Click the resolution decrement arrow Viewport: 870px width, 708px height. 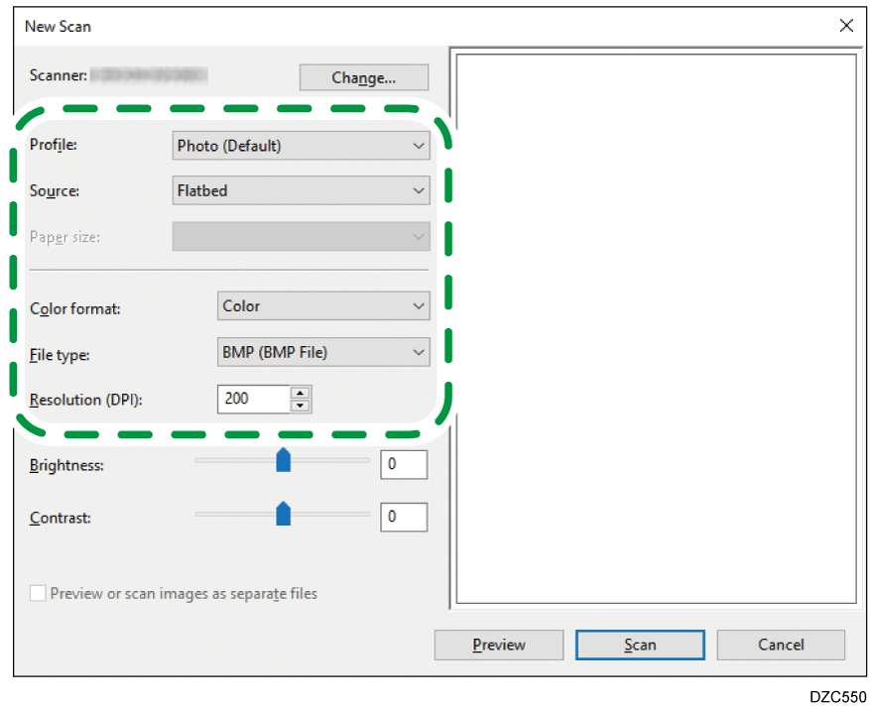pyautogui.click(x=300, y=404)
